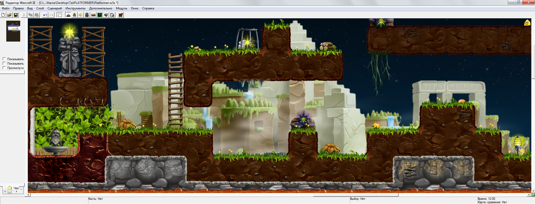Screen dimensions: 535x204
Task: Open the Справка menu
Action: 148,8
